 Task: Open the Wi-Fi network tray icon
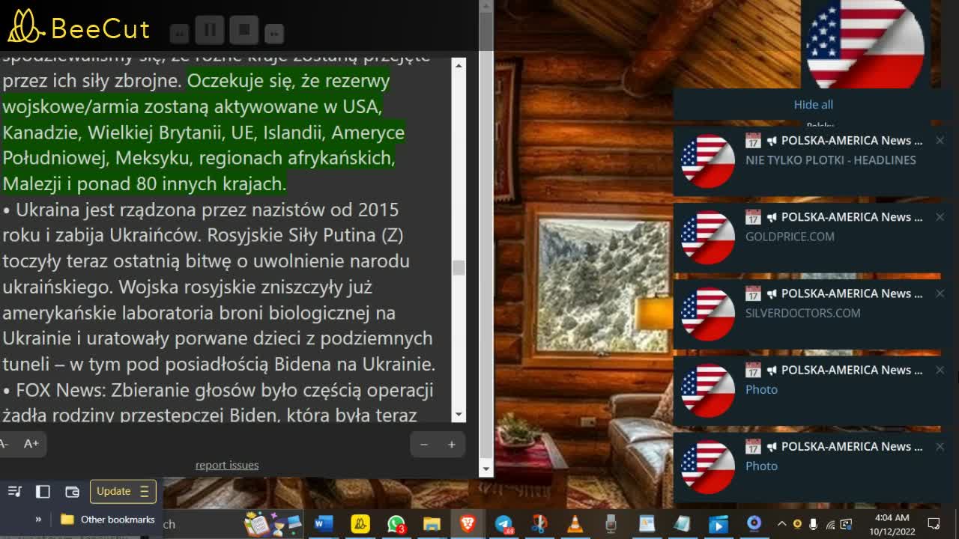(830, 524)
